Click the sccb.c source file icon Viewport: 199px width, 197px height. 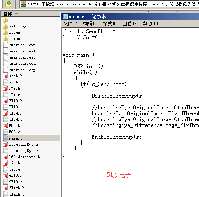coord(6,82)
